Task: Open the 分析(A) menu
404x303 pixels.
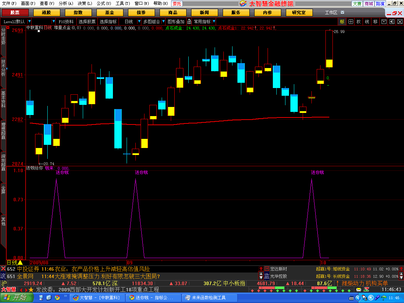Action: point(66,4)
